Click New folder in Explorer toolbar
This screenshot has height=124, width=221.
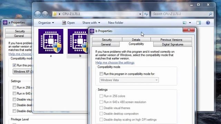(116, 23)
